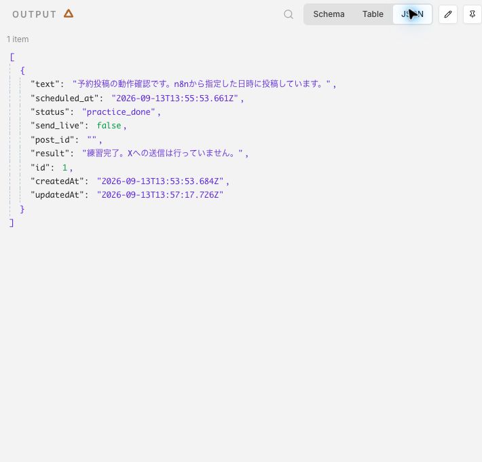The width and height of the screenshot is (482, 462).
Task: Click the OUTPUT panel title
Action: tap(35, 14)
